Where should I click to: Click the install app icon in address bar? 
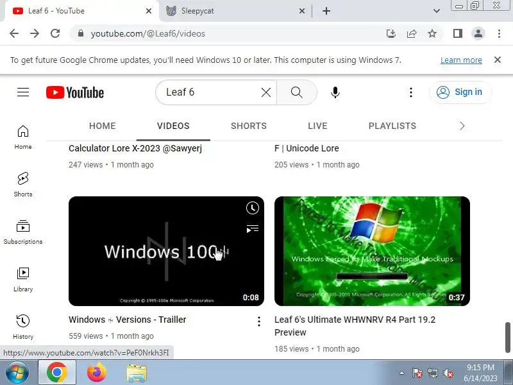pos(391,33)
